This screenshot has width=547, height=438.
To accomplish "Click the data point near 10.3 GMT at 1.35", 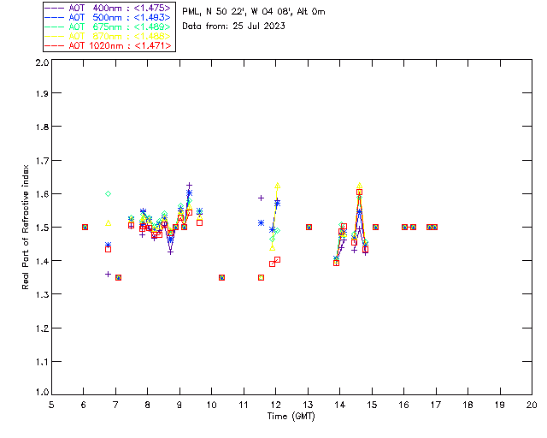I will 221,278.
